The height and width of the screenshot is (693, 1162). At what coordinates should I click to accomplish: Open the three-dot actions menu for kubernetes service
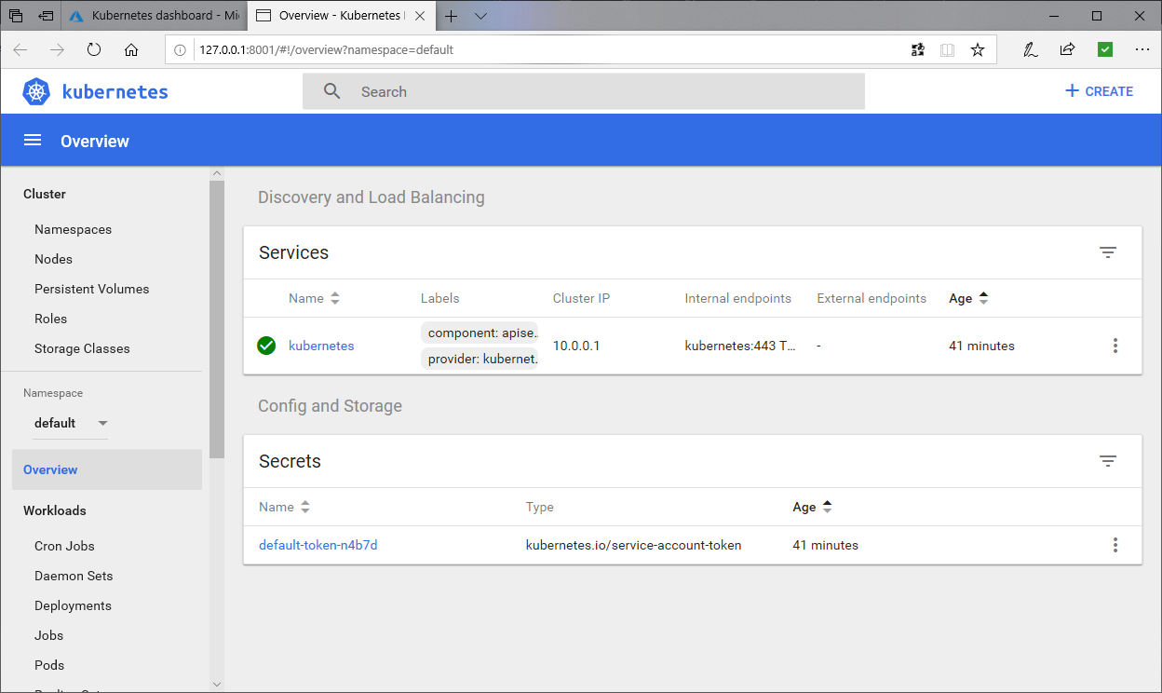(x=1115, y=346)
